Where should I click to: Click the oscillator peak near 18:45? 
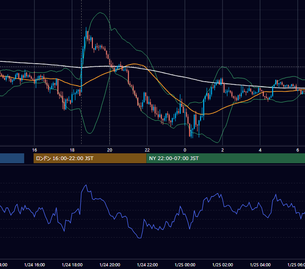[86, 185]
